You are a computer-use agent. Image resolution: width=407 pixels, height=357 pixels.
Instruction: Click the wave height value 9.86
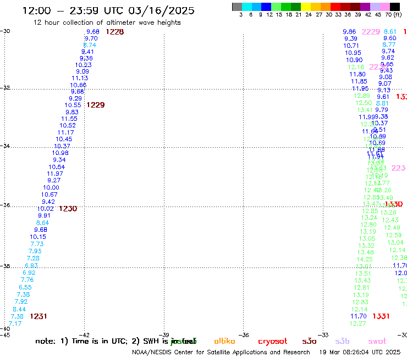pyautogui.click(x=349, y=32)
